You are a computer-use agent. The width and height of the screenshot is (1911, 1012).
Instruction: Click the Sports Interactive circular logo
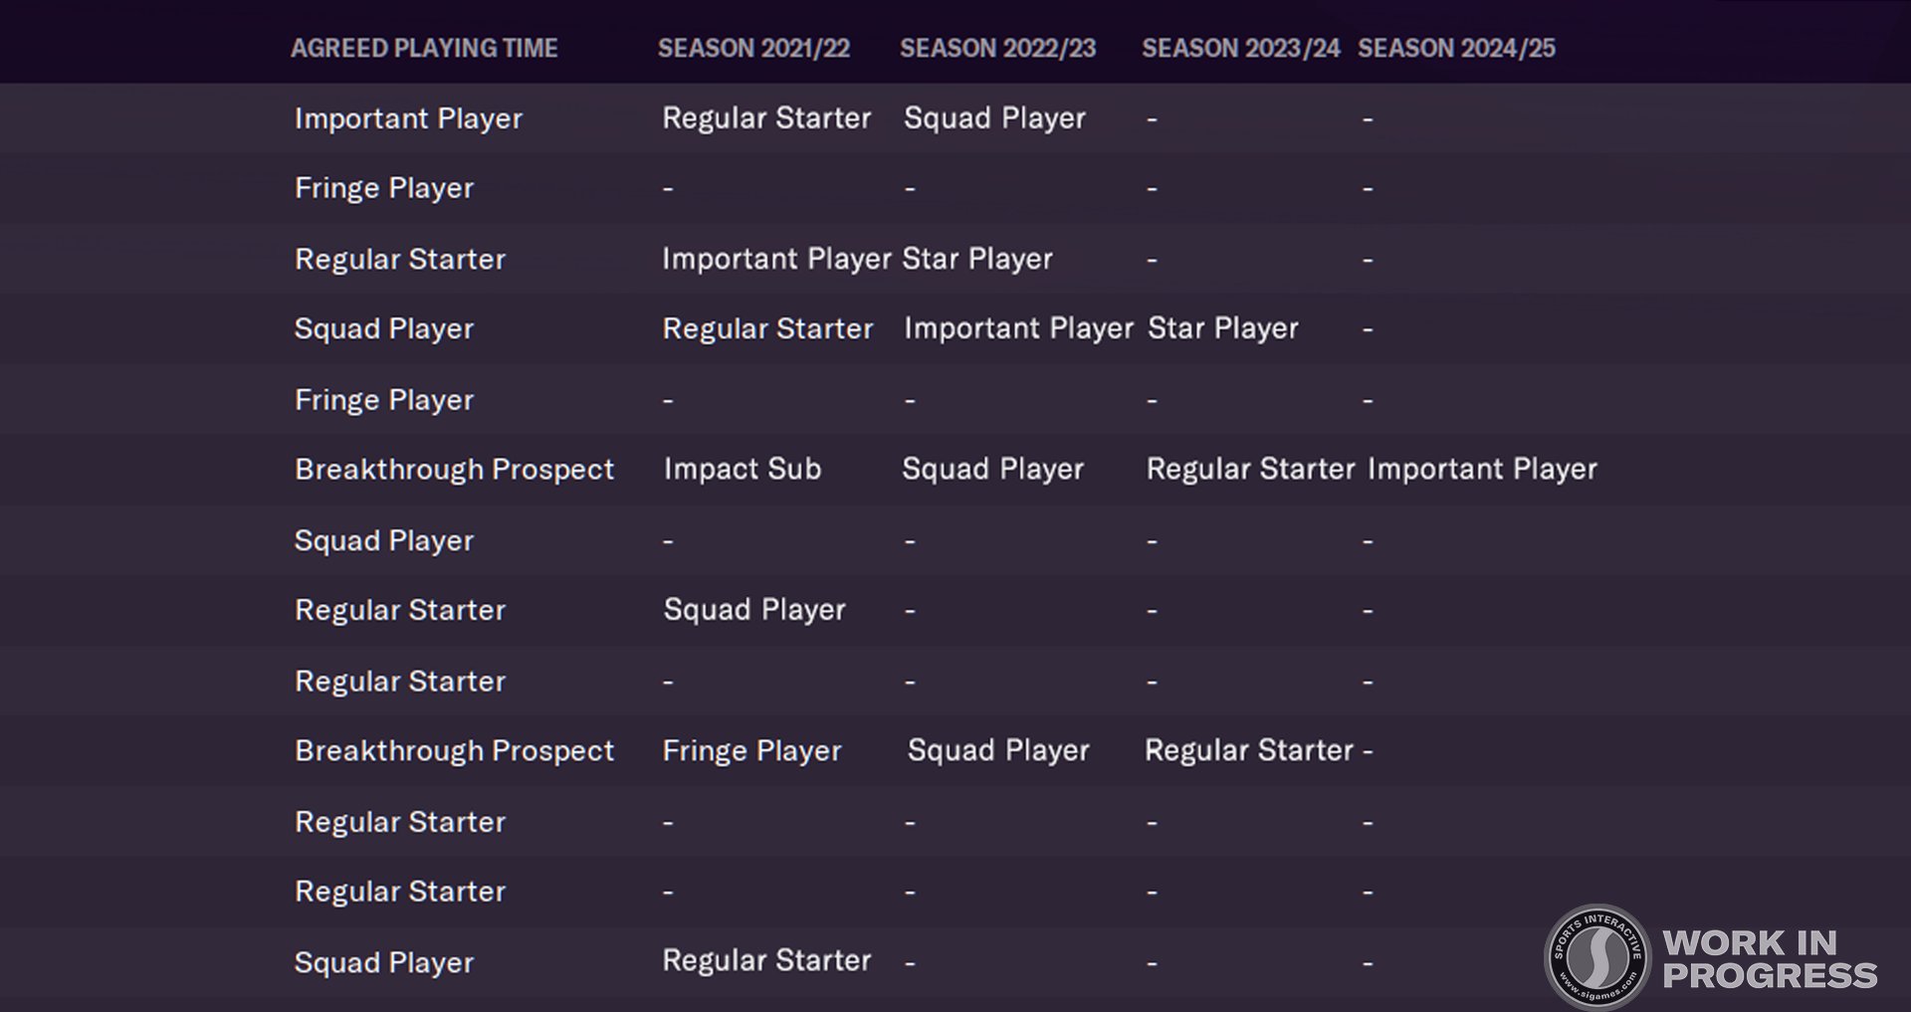(x=1596, y=956)
